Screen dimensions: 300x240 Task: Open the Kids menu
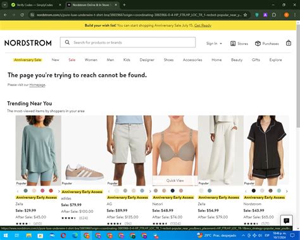tap(127, 60)
